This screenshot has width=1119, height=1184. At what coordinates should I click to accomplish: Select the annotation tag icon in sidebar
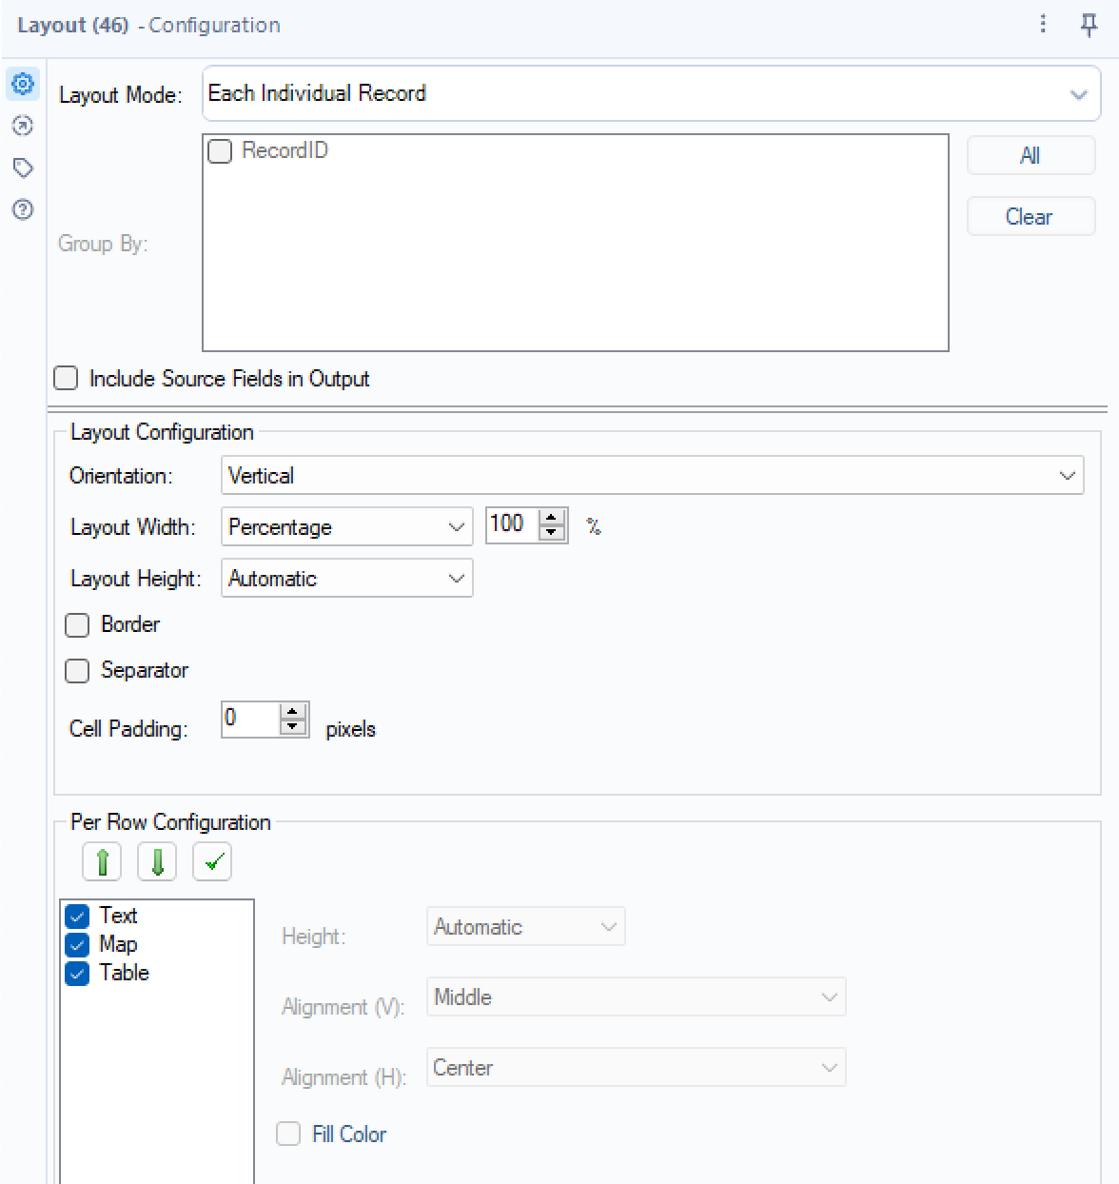(x=22, y=168)
